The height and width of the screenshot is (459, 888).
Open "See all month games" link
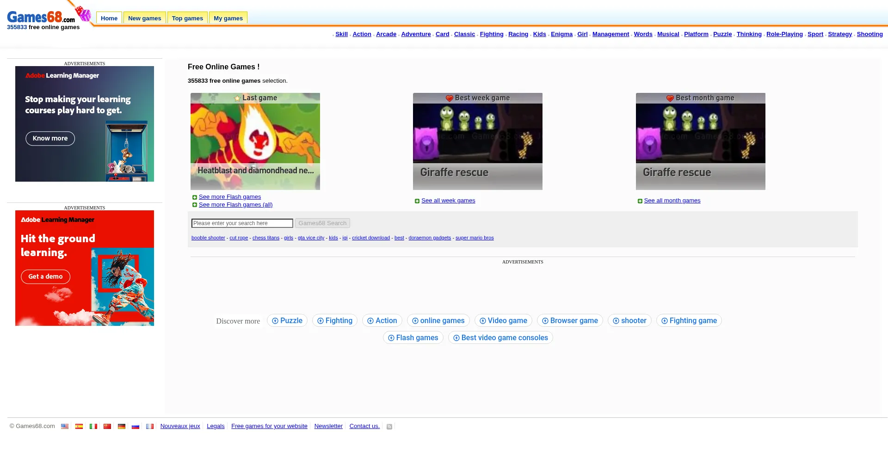pyautogui.click(x=672, y=201)
